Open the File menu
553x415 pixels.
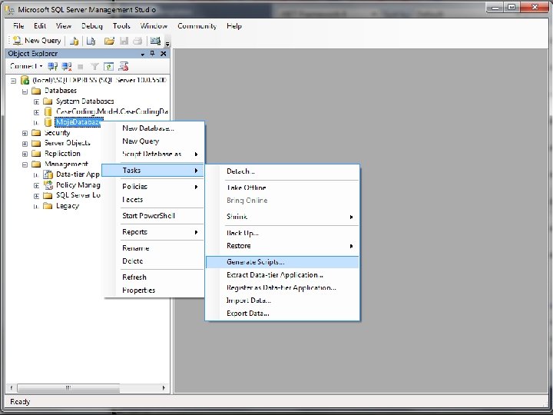pyautogui.click(x=18, y=26)
